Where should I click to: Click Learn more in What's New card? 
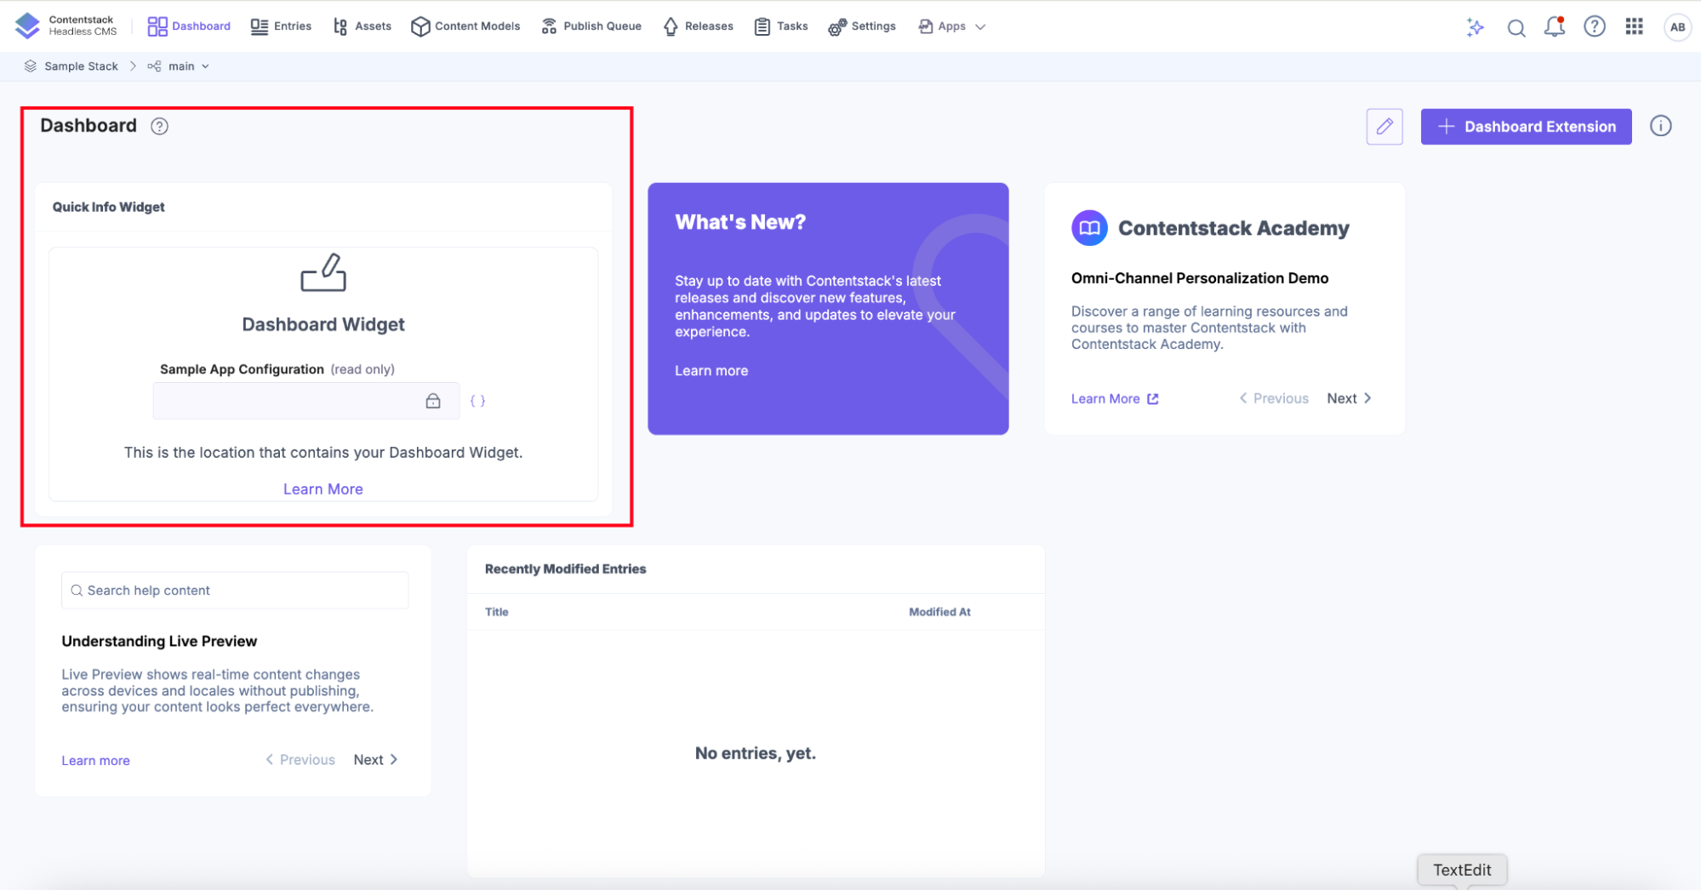point(711,371)
